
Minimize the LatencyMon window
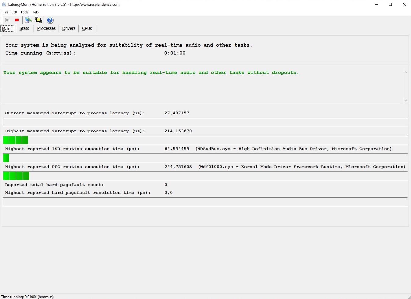click(376, 4)
